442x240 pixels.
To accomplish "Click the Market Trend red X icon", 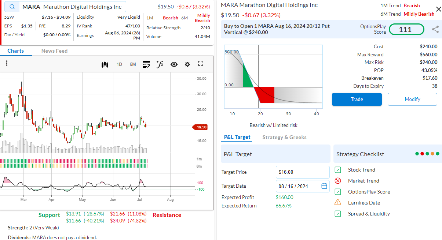I will click(338, 181).
